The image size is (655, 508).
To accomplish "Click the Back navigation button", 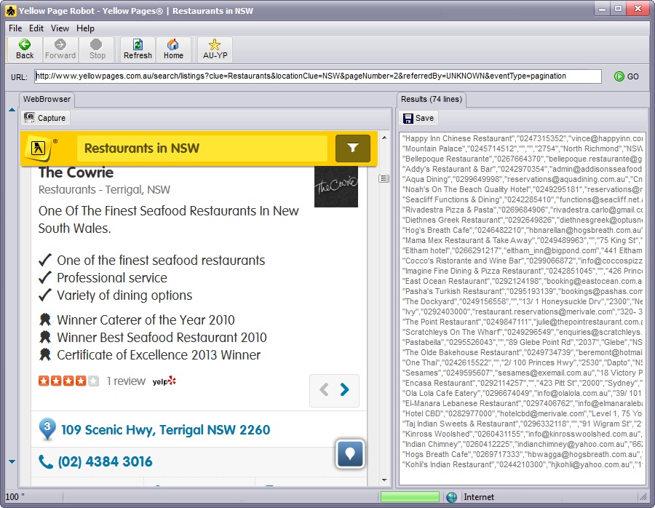I will click(25, 49).
